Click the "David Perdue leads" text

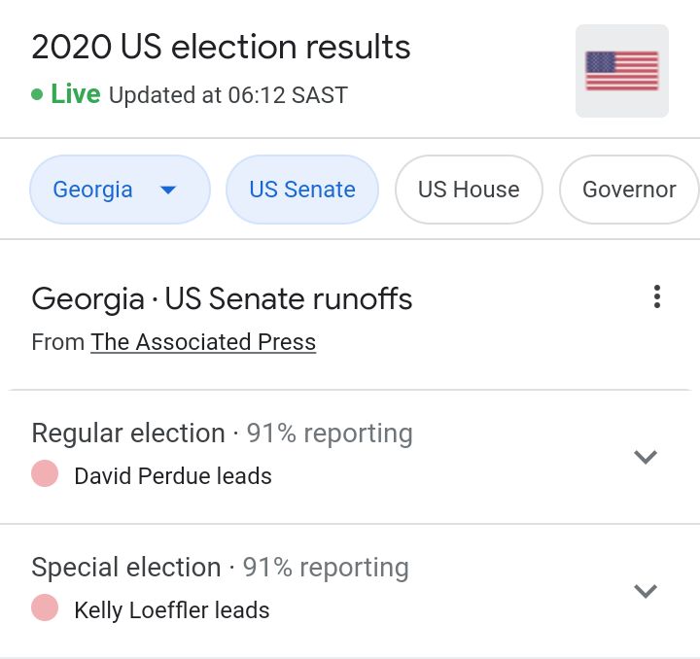tap(173, 476)
